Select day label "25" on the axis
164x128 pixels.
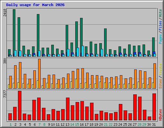click(x=125, y=124)
